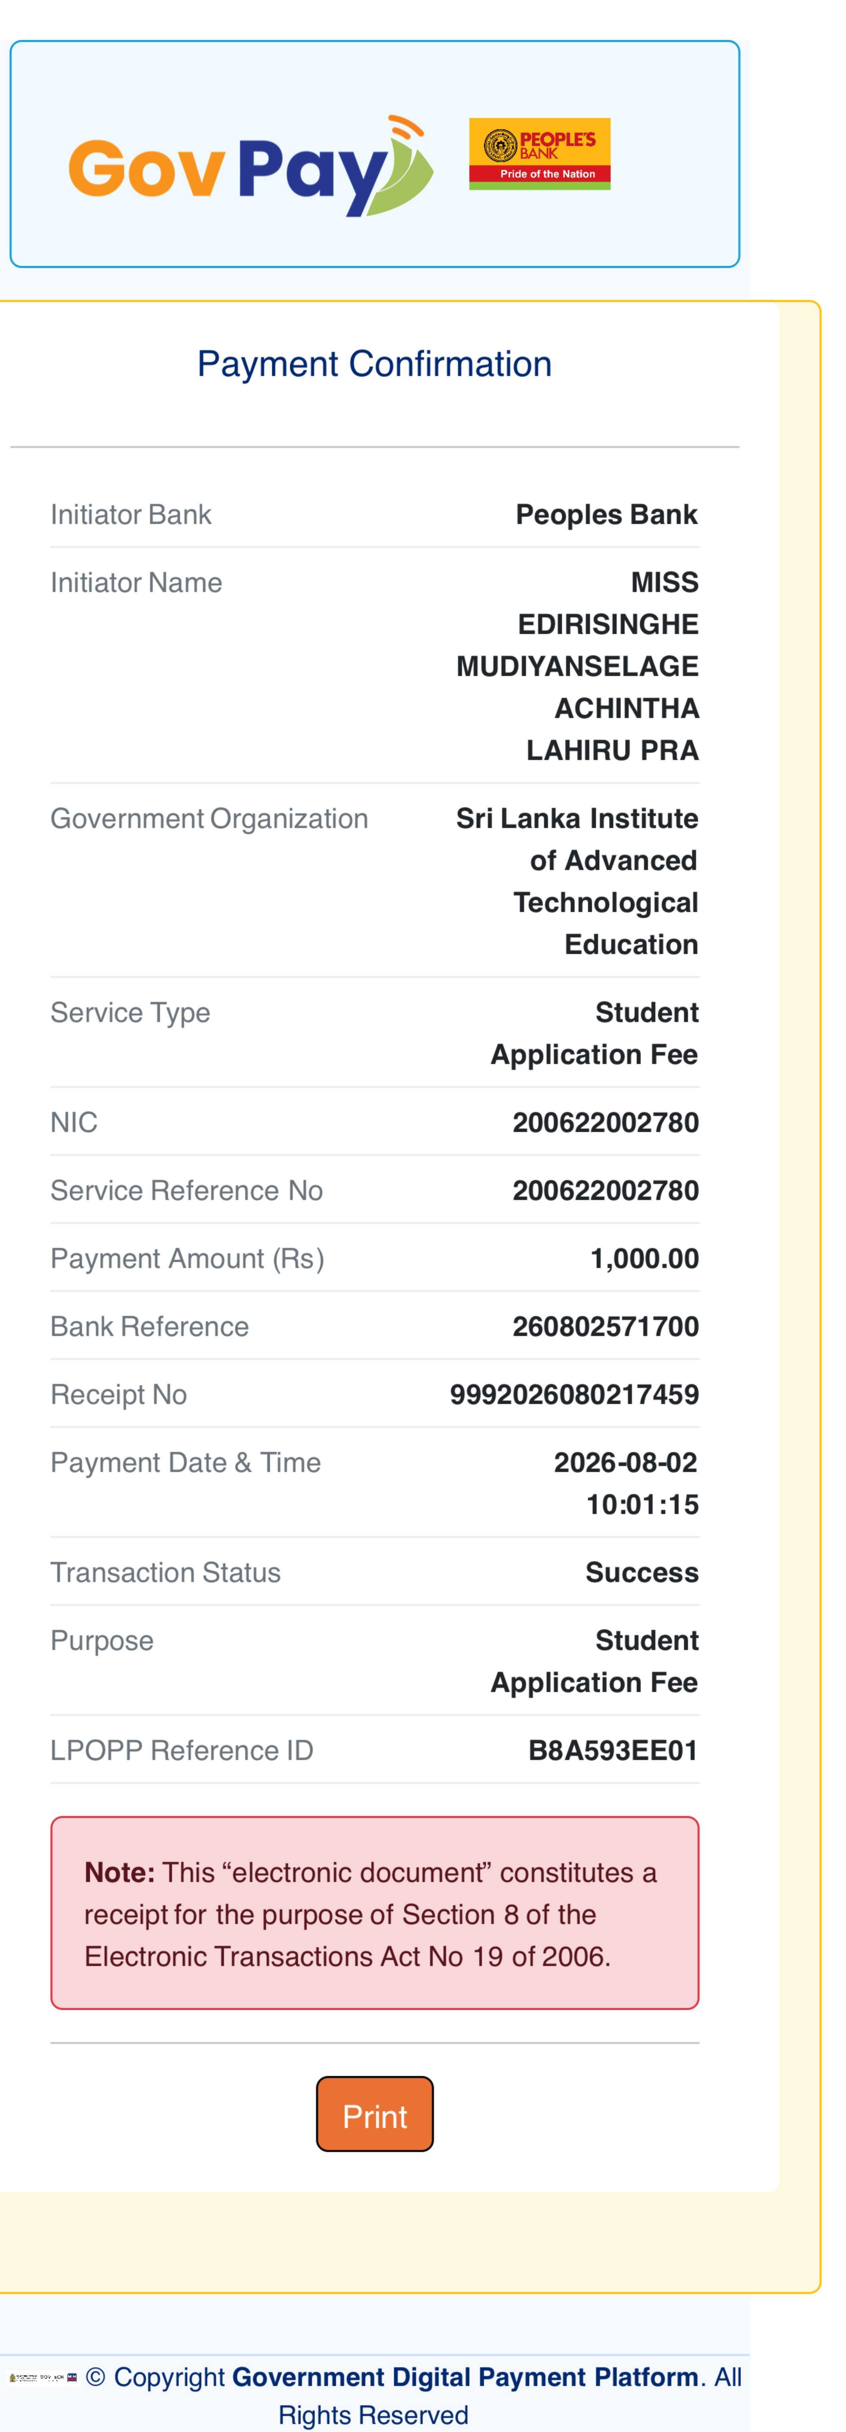Click the Sri Lanka Institute organization name

click(x=577, y=881)
